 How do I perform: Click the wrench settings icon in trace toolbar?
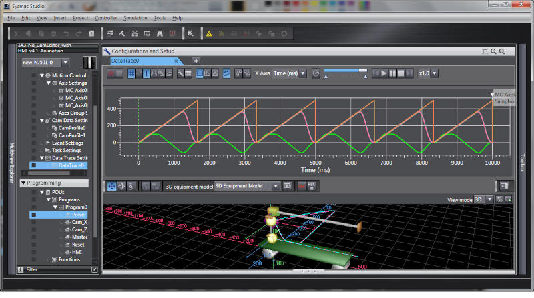point(180,73)
